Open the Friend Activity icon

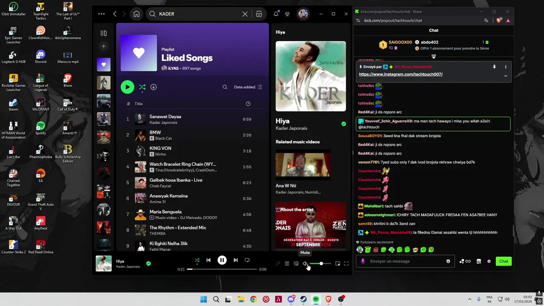coord(287,14)
